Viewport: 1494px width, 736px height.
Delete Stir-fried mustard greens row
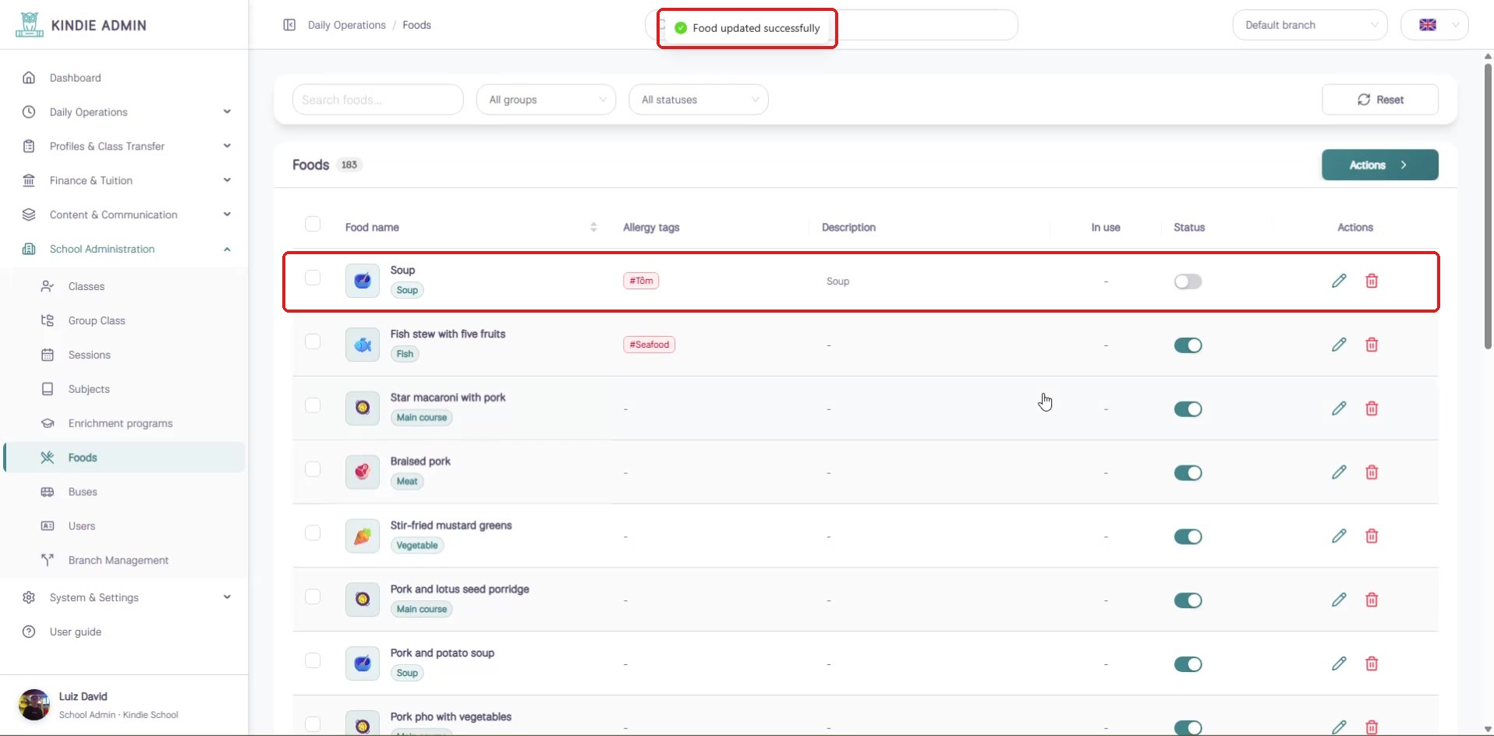click(x=1372, y=536)
